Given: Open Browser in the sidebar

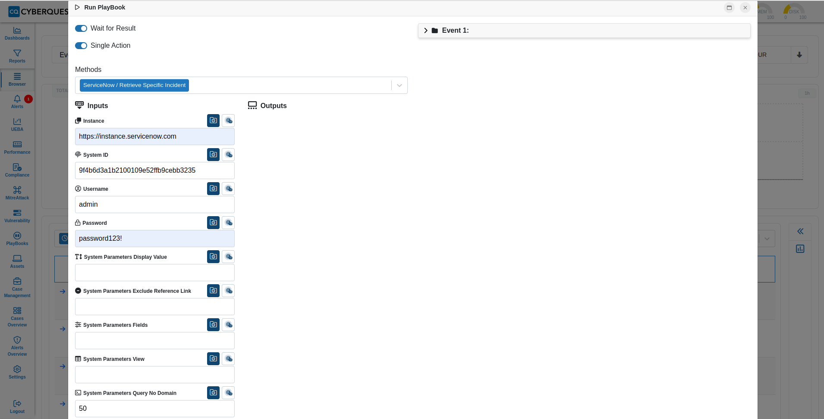Looking at the screenshot, I should tap(17, 80).
